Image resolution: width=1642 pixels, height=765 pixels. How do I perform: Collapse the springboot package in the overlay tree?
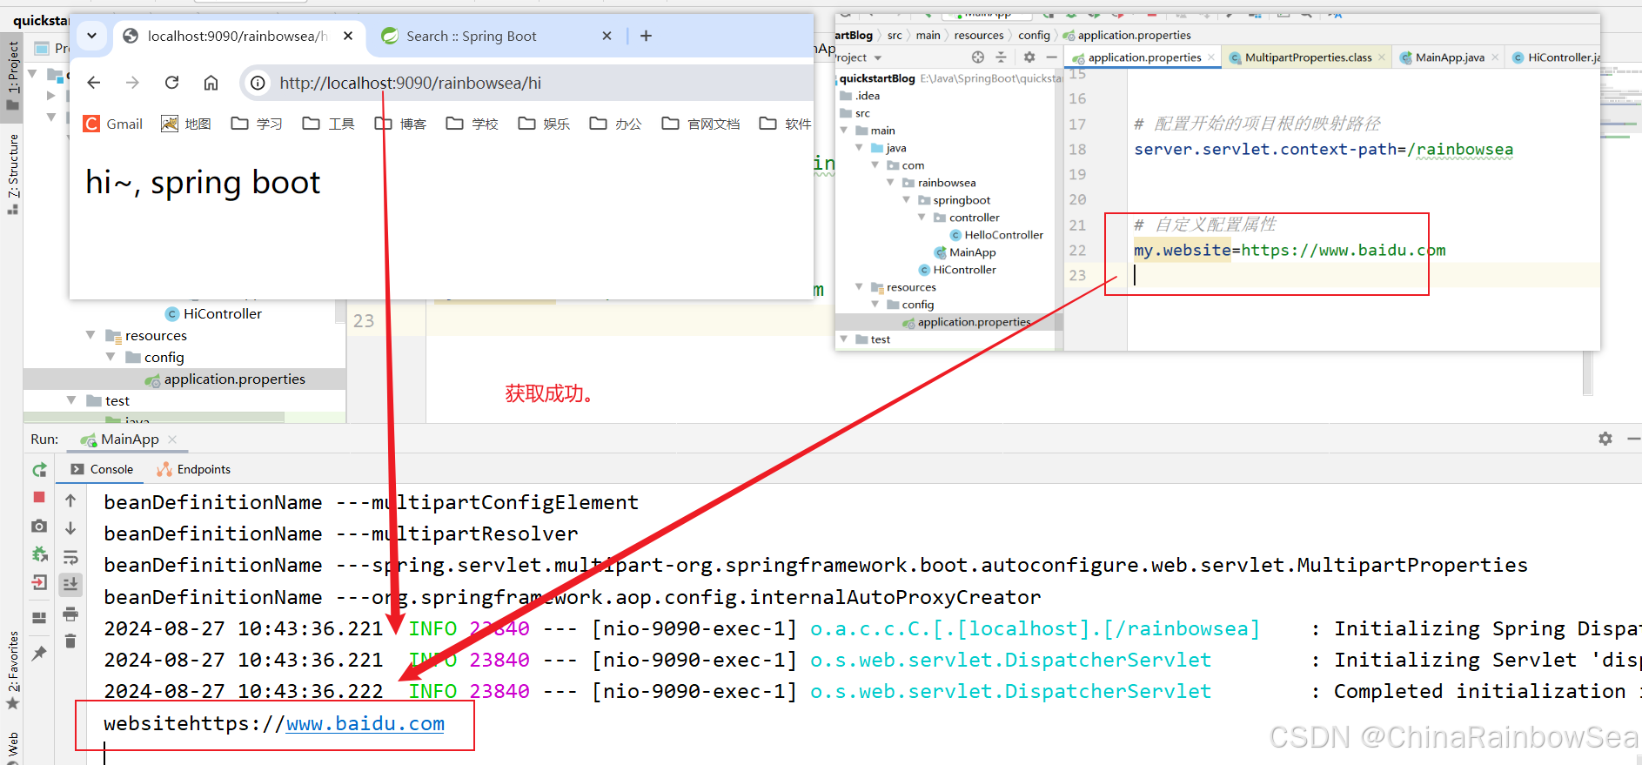click(x=907, y=200)
